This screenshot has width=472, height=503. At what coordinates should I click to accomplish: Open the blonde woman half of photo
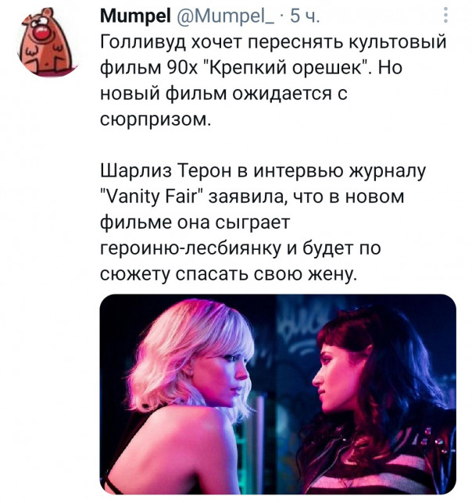[x=188, y=394]
